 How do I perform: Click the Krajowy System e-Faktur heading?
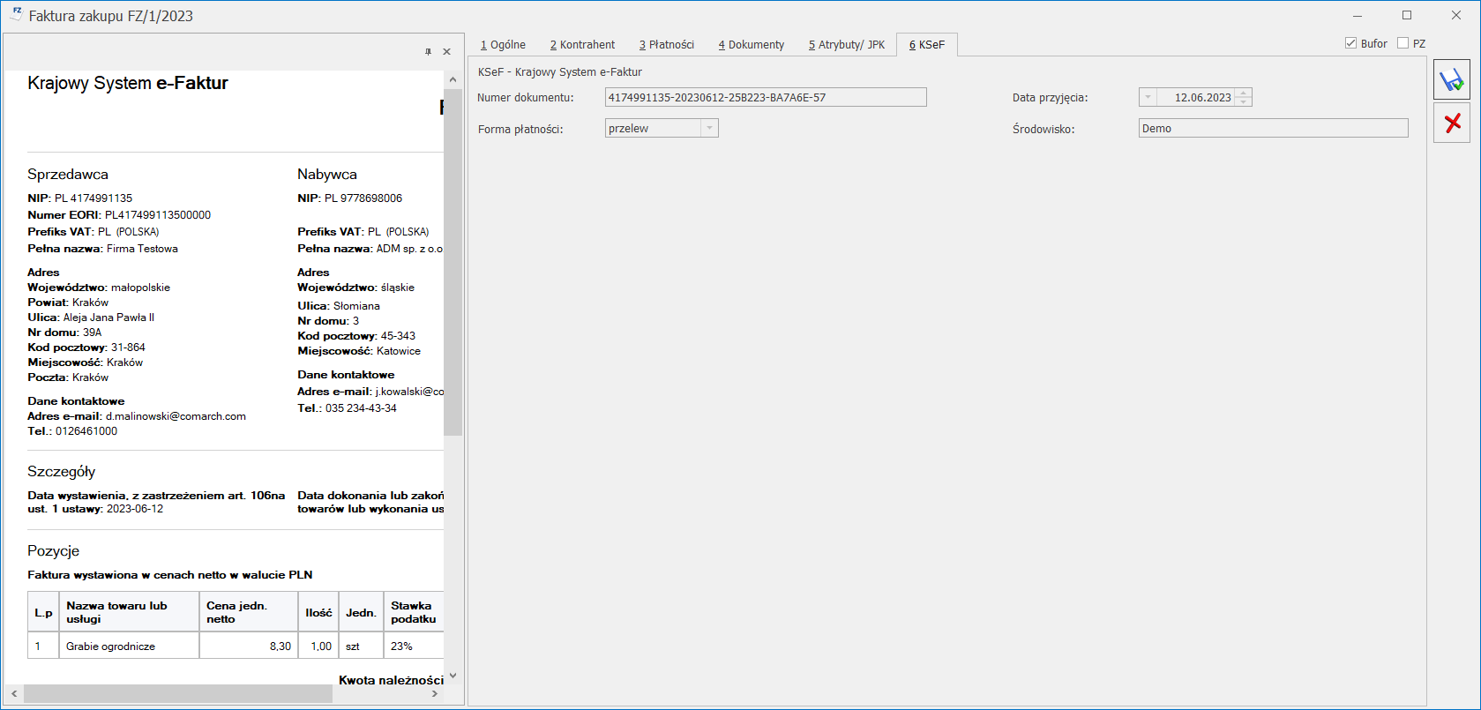pyautogui.click(x=128, y=83)
